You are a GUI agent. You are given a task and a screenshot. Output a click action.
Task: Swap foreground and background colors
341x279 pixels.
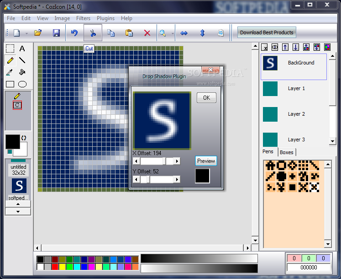[24, 138]
